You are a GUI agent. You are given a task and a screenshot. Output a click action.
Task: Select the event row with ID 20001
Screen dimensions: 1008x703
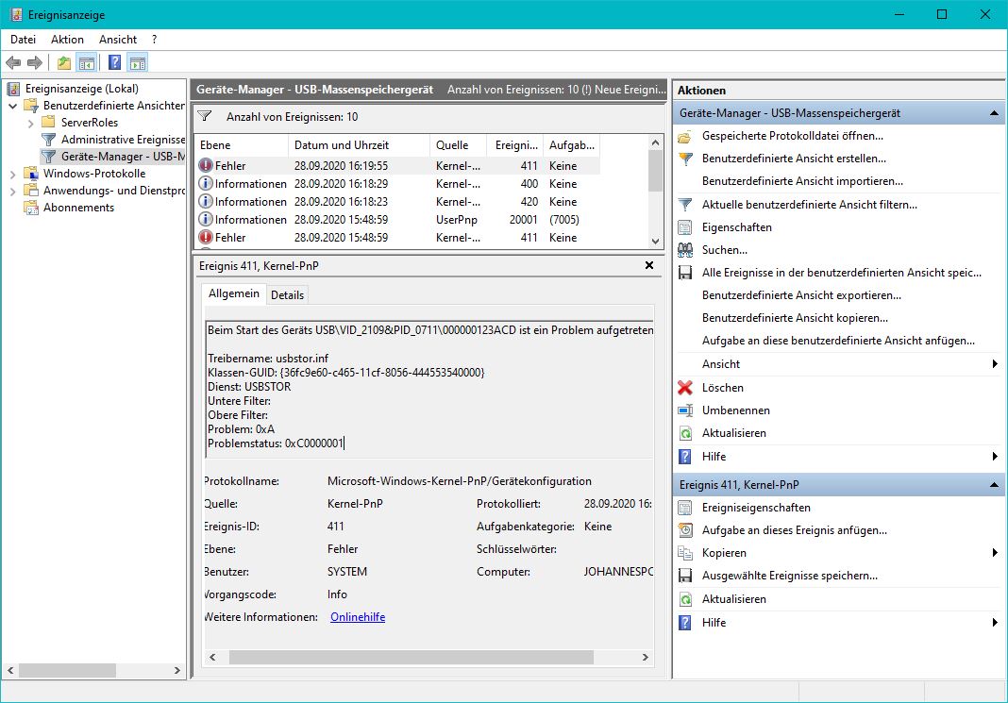[x=398, y=219]
